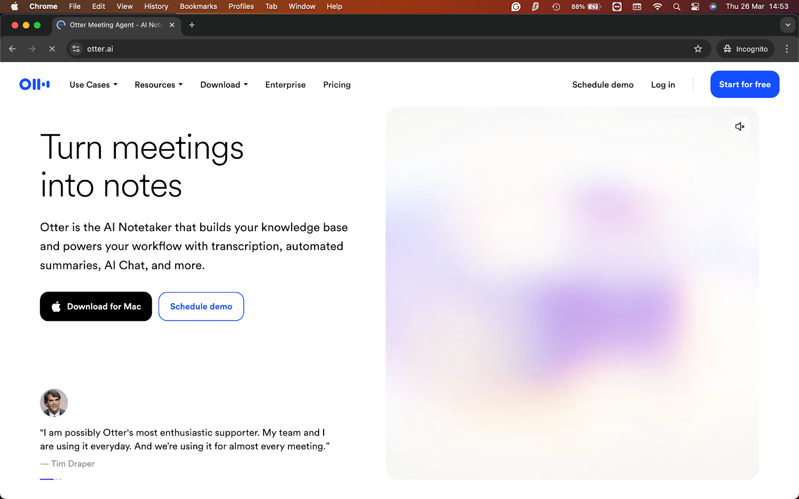Viewport: 799px width, 499px height.
Task: Click the Otter logo in the header
Action: pyautogui.click(x=34, y=84)
